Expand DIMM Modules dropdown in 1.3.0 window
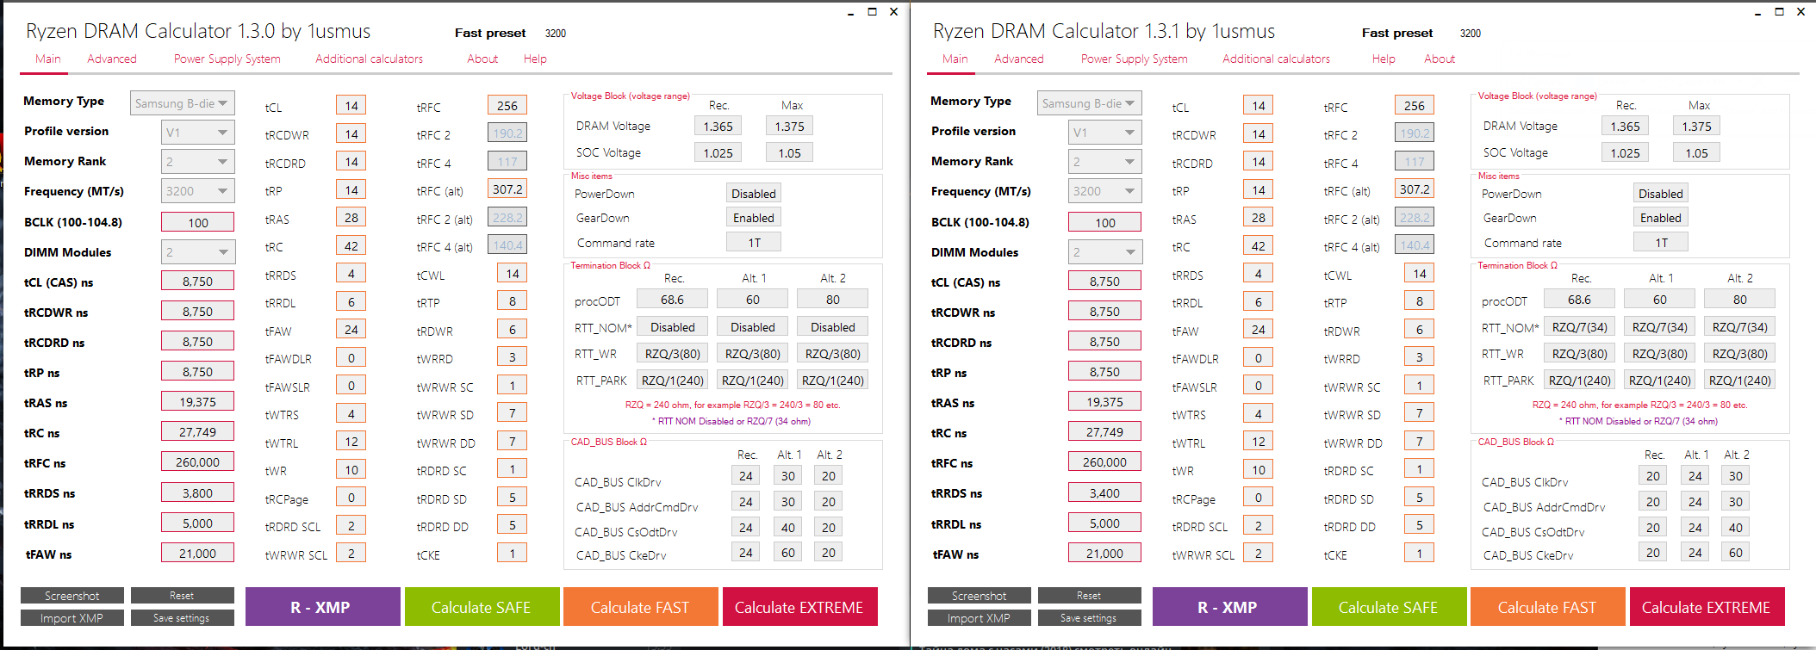 (197, 252)
